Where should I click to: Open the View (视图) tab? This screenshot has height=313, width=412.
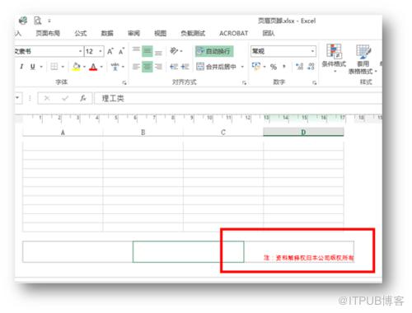[x=160, y=33]
